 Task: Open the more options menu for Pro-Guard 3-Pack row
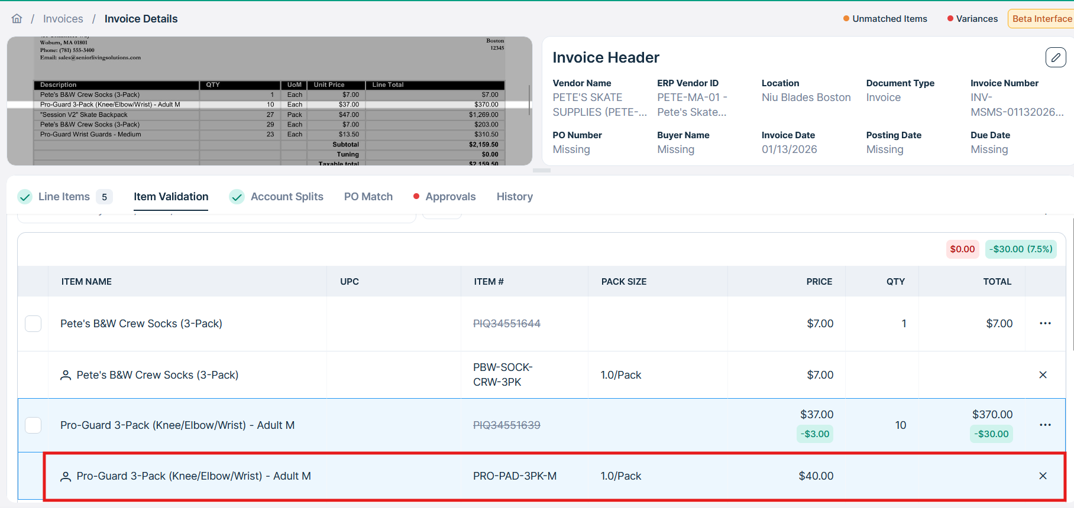pyautogui.click(x=1045, y=425)
